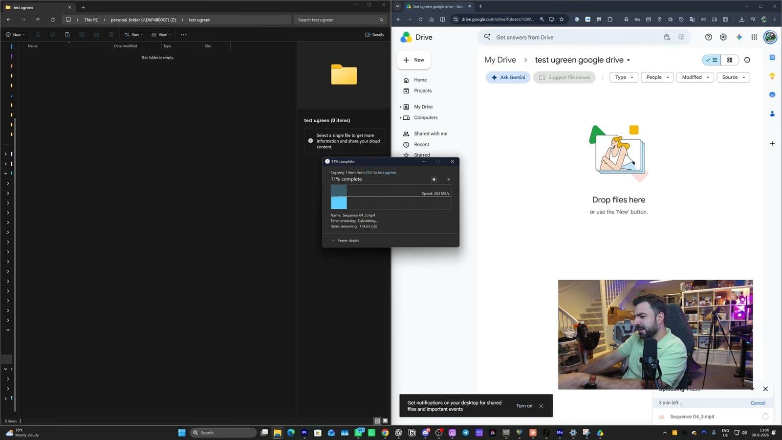
Task: Click the New button in Drive
Action: [x=413, y=60]
